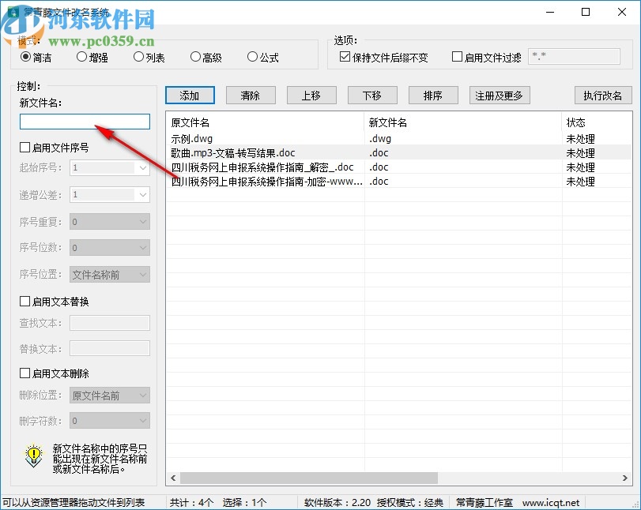The width and height of the screenshot is (641, 510).
Task: Click the 添加 button to add files
Action: tap(189, 95)
